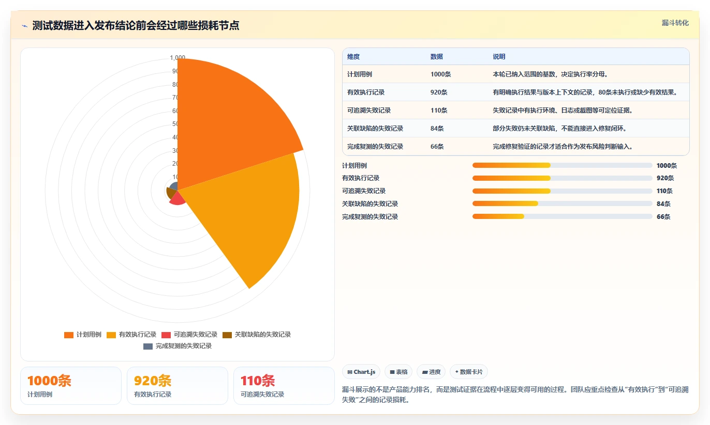Click the 维度 table column header
Image resolution: width=710 pixels, height=425 pixels.
(x=353, y=57)
